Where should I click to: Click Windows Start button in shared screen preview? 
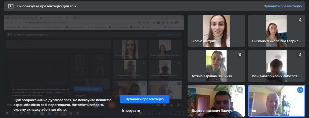7,113
